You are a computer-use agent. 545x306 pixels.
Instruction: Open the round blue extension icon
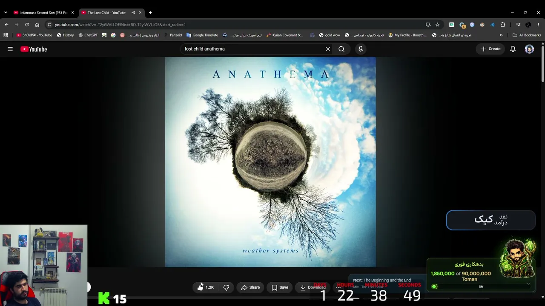tap(472, 25)
